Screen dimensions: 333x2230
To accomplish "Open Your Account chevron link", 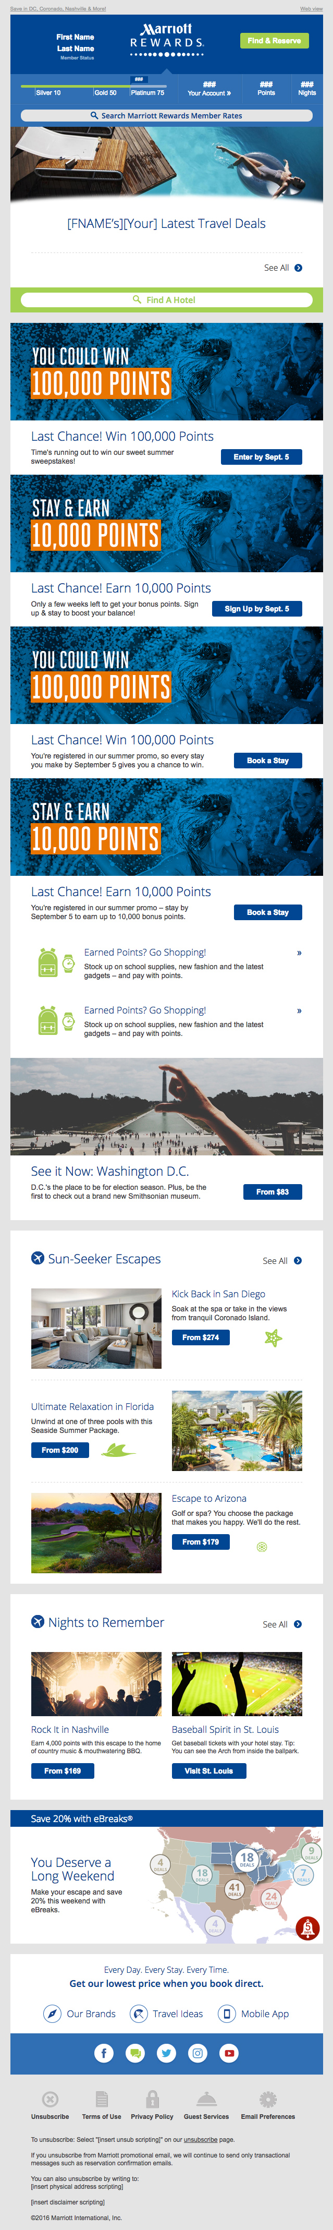I will point(209,93).
